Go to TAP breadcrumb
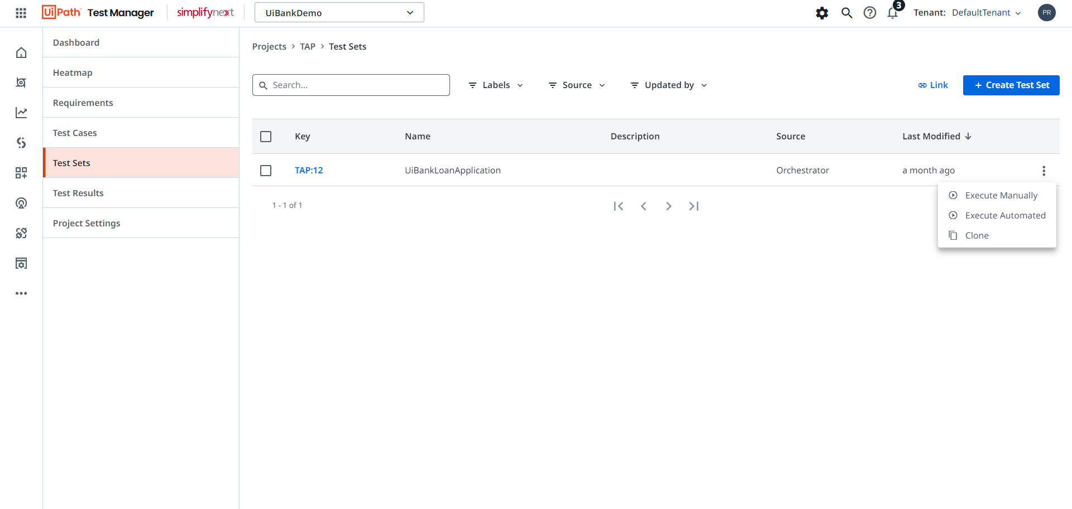 coord(308,47)
